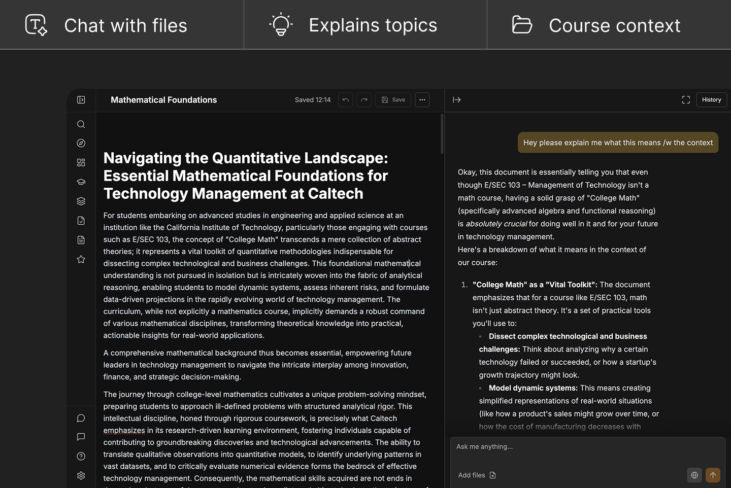Expand chat to fullscreen

click(686, 100)
